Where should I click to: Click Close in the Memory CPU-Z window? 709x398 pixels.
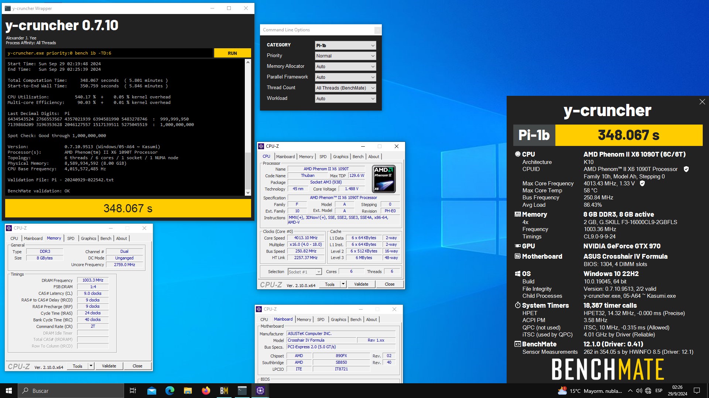click(137, 366)
